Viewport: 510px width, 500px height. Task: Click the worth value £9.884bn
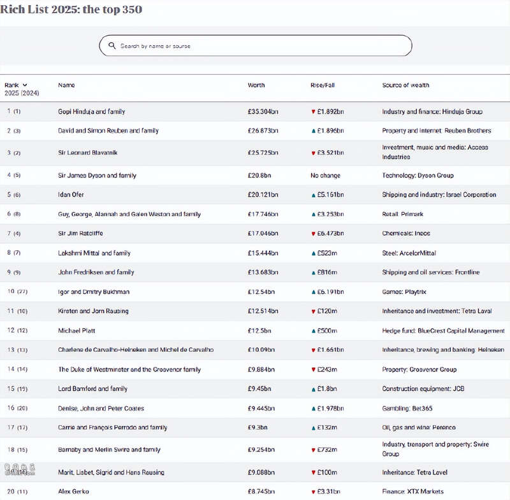(x=261, y=369)
